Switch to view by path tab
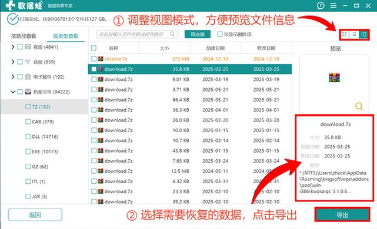This screenshot has width=377, height=229. tap(24, 36)
